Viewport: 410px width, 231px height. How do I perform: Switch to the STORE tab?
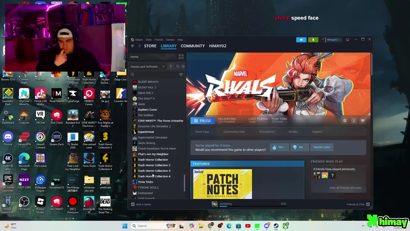[x=150, y=46]
